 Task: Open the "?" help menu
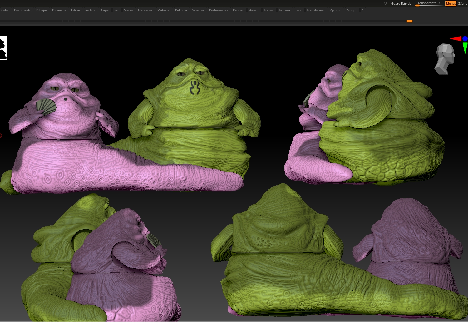click(362, 10)
